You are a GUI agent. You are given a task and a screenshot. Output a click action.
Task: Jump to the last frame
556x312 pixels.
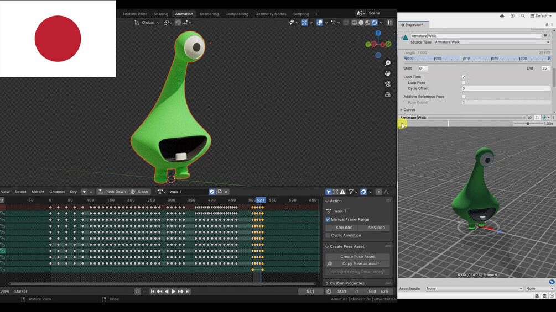(x=188, y=292)
